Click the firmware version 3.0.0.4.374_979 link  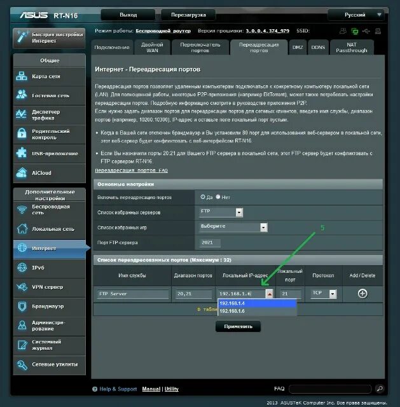point(267,31)
